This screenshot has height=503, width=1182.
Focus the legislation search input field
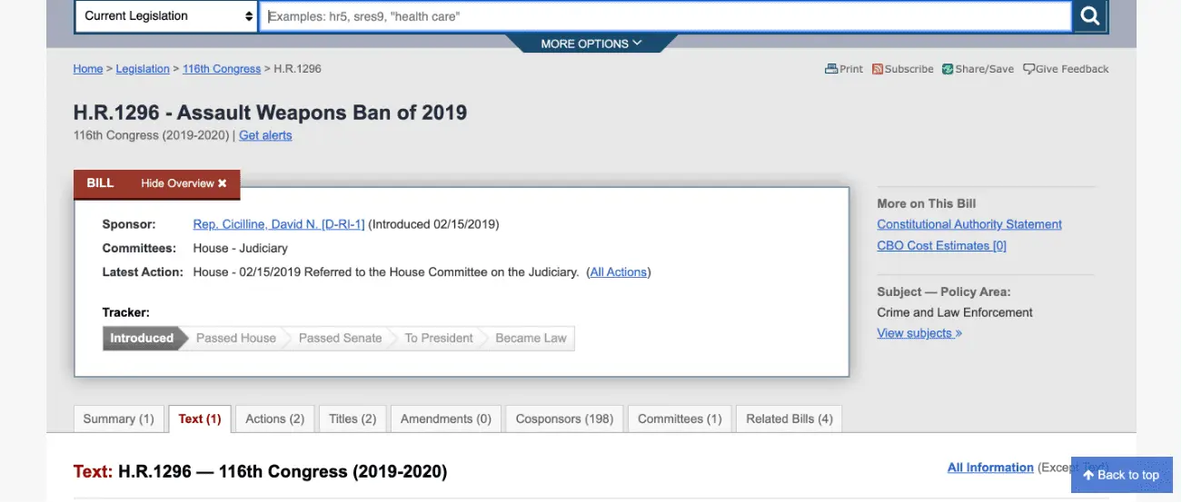pos(666,16)
